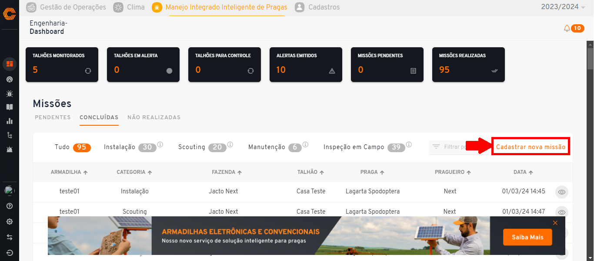Click info icon next to Inspeção em Campo
The height and width of the screenshot is (261, 594).
(x=409, y=144)
